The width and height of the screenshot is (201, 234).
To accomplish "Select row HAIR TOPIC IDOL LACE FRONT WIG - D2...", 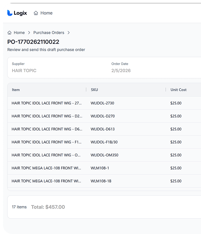I will tap(104, 116).
